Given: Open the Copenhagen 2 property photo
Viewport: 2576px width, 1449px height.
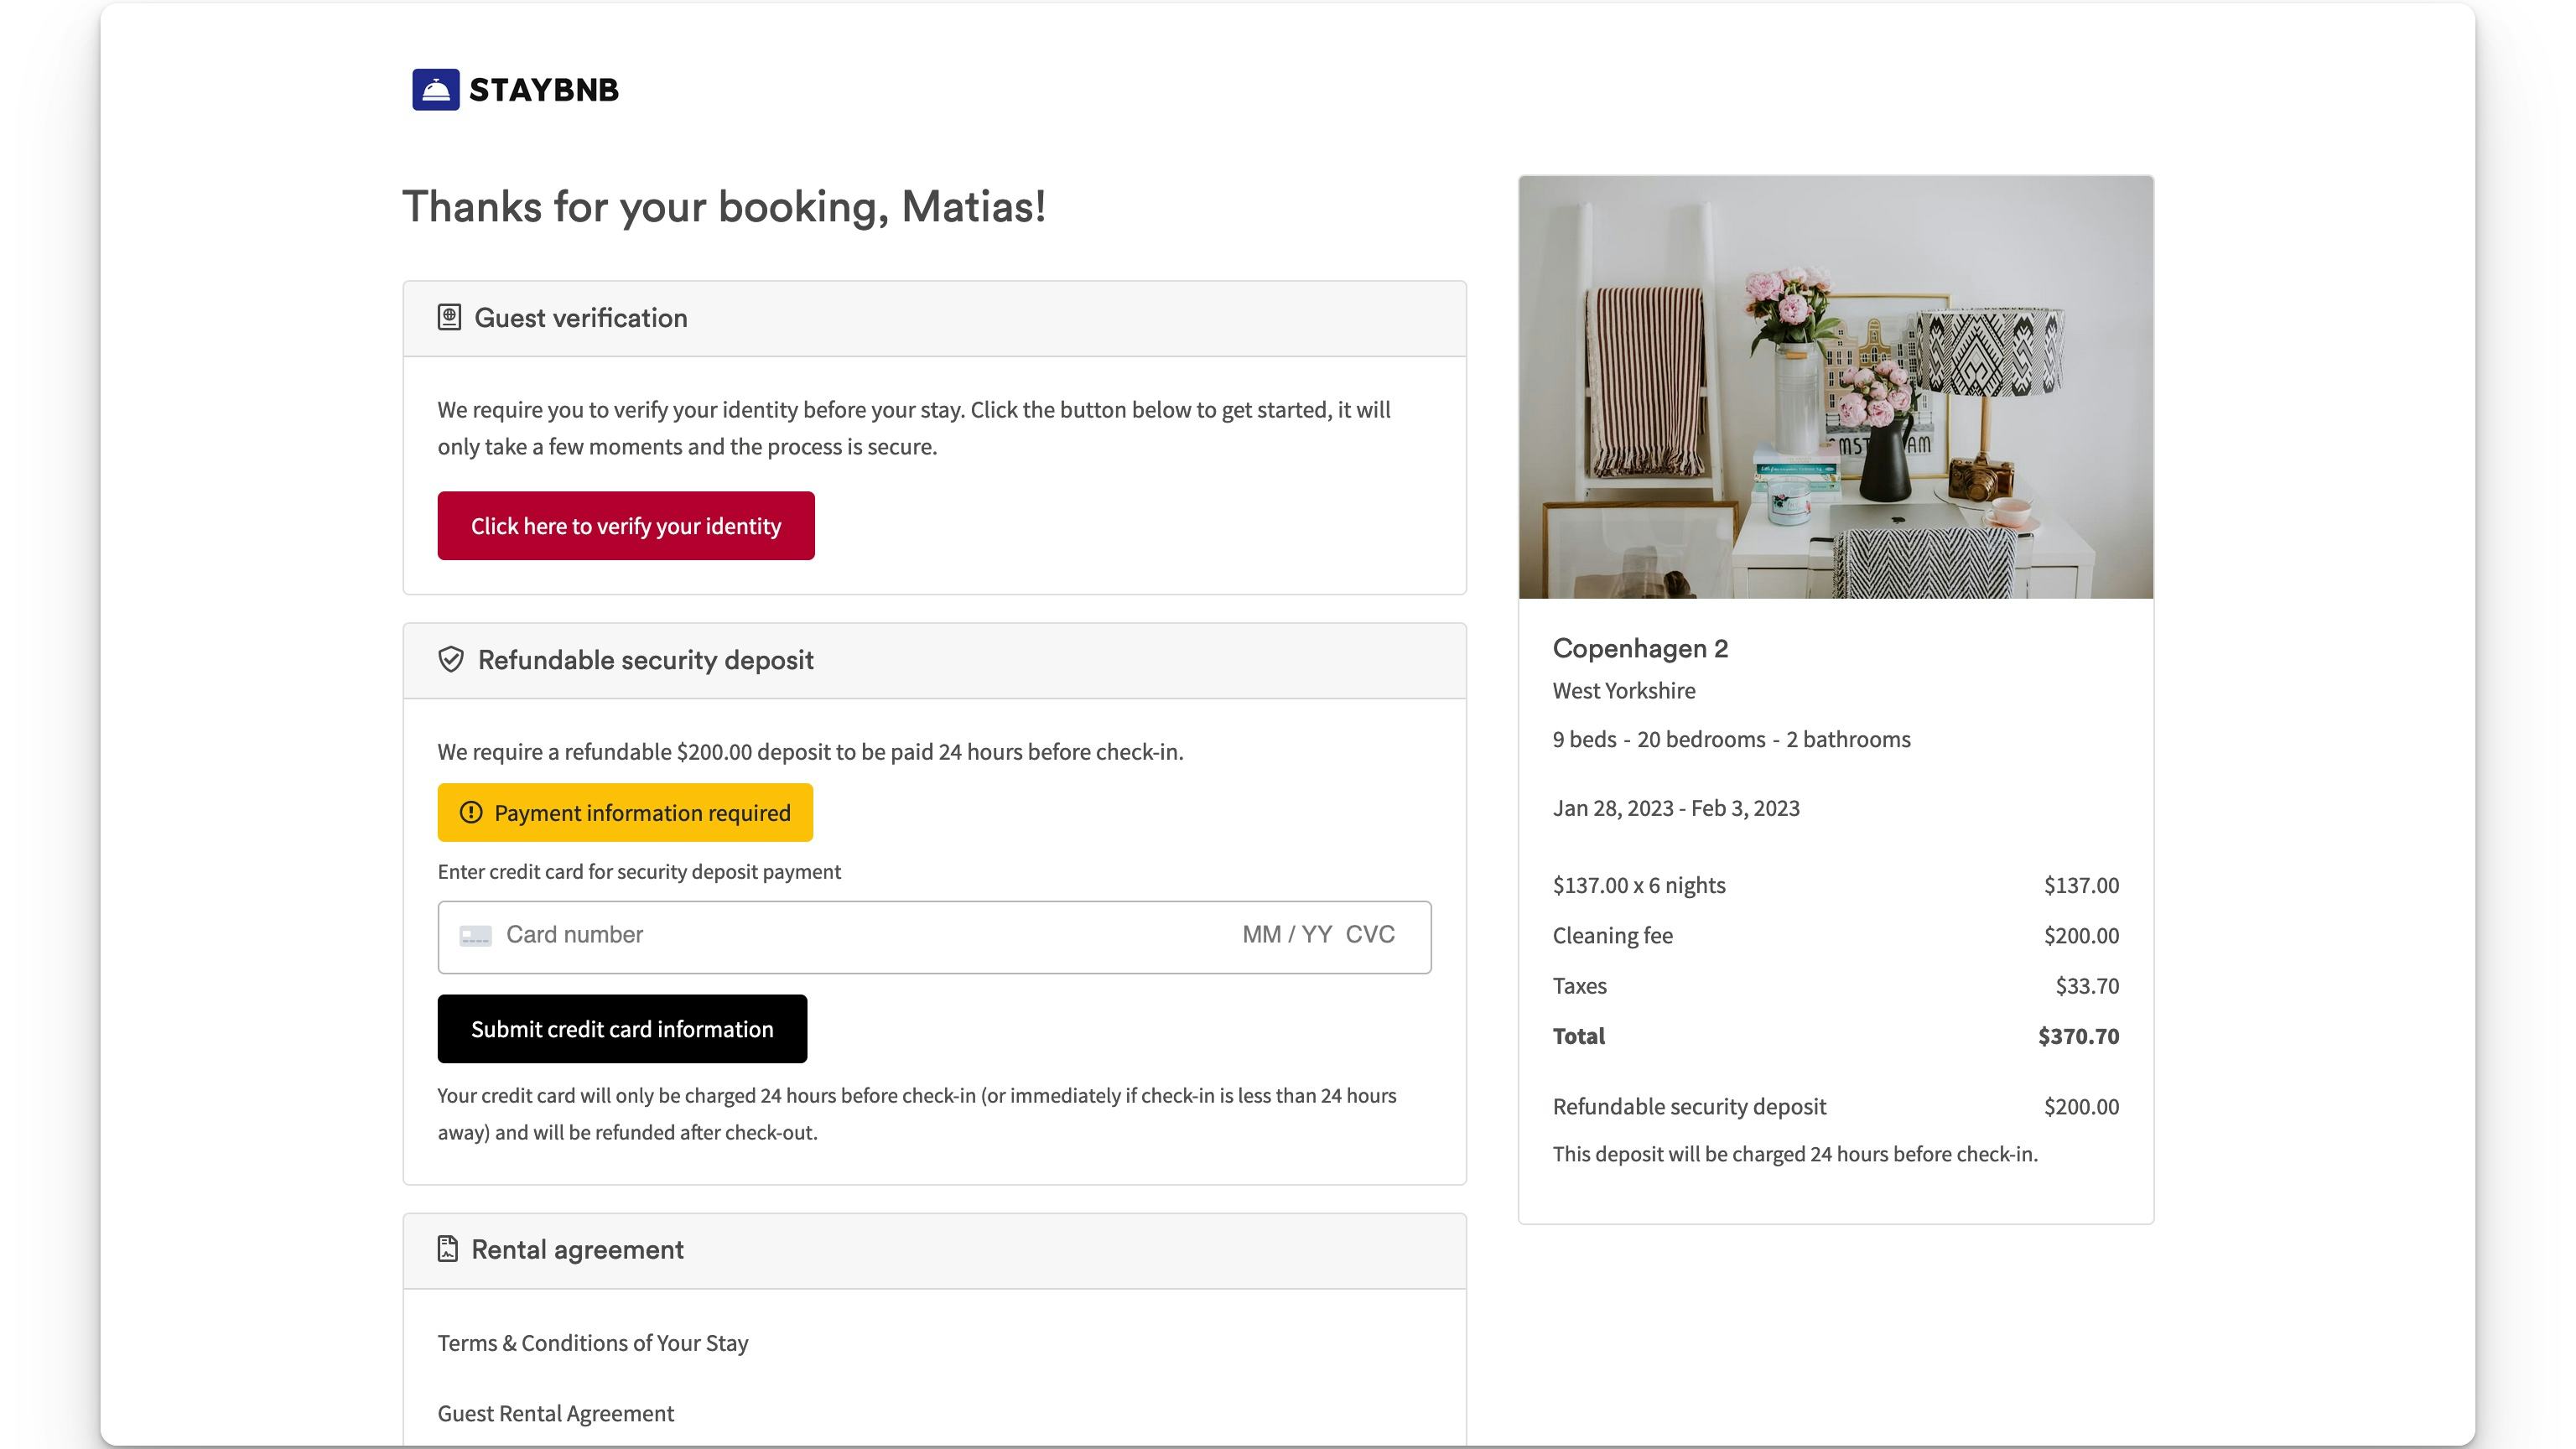Looking at the screenshot, I should [1835, 387].
